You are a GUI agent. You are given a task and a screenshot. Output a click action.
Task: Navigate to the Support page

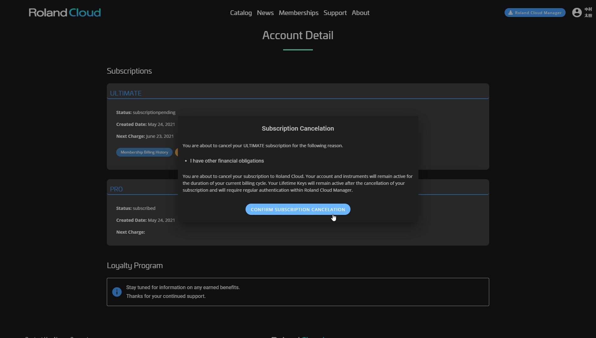[335, 13]
